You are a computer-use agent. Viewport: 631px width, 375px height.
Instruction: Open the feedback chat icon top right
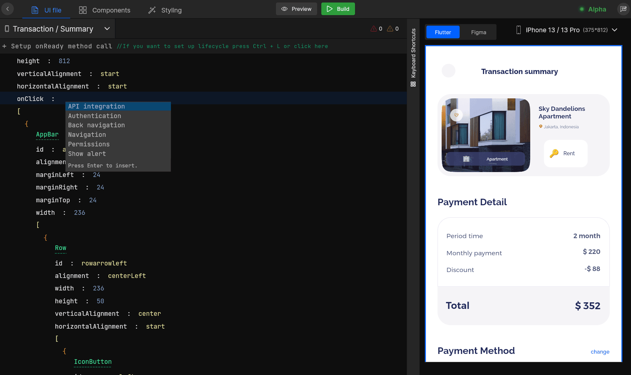coord(623,9)
